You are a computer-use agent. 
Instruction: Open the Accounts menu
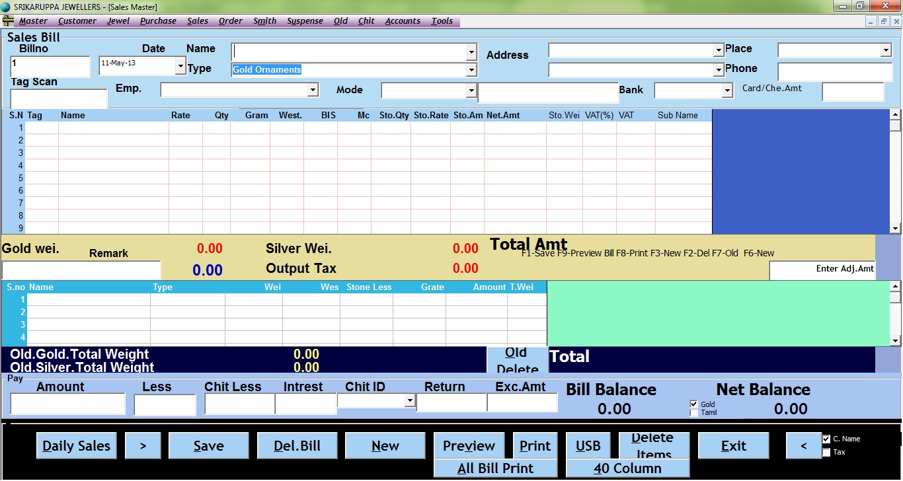click(403, 21)
